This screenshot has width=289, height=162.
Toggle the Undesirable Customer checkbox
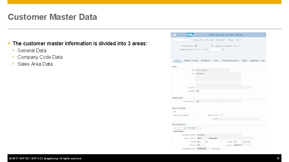click(197, 115)
